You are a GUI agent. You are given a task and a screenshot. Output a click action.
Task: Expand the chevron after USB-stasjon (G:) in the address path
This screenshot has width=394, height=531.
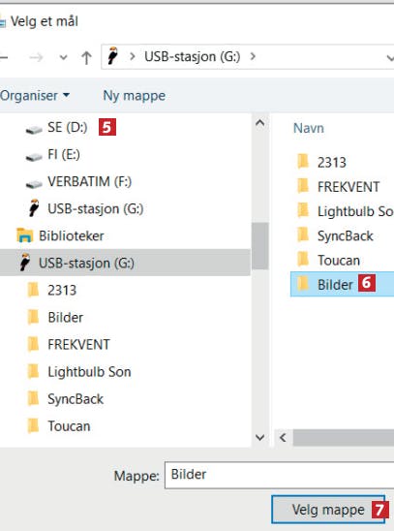point(253,56)
